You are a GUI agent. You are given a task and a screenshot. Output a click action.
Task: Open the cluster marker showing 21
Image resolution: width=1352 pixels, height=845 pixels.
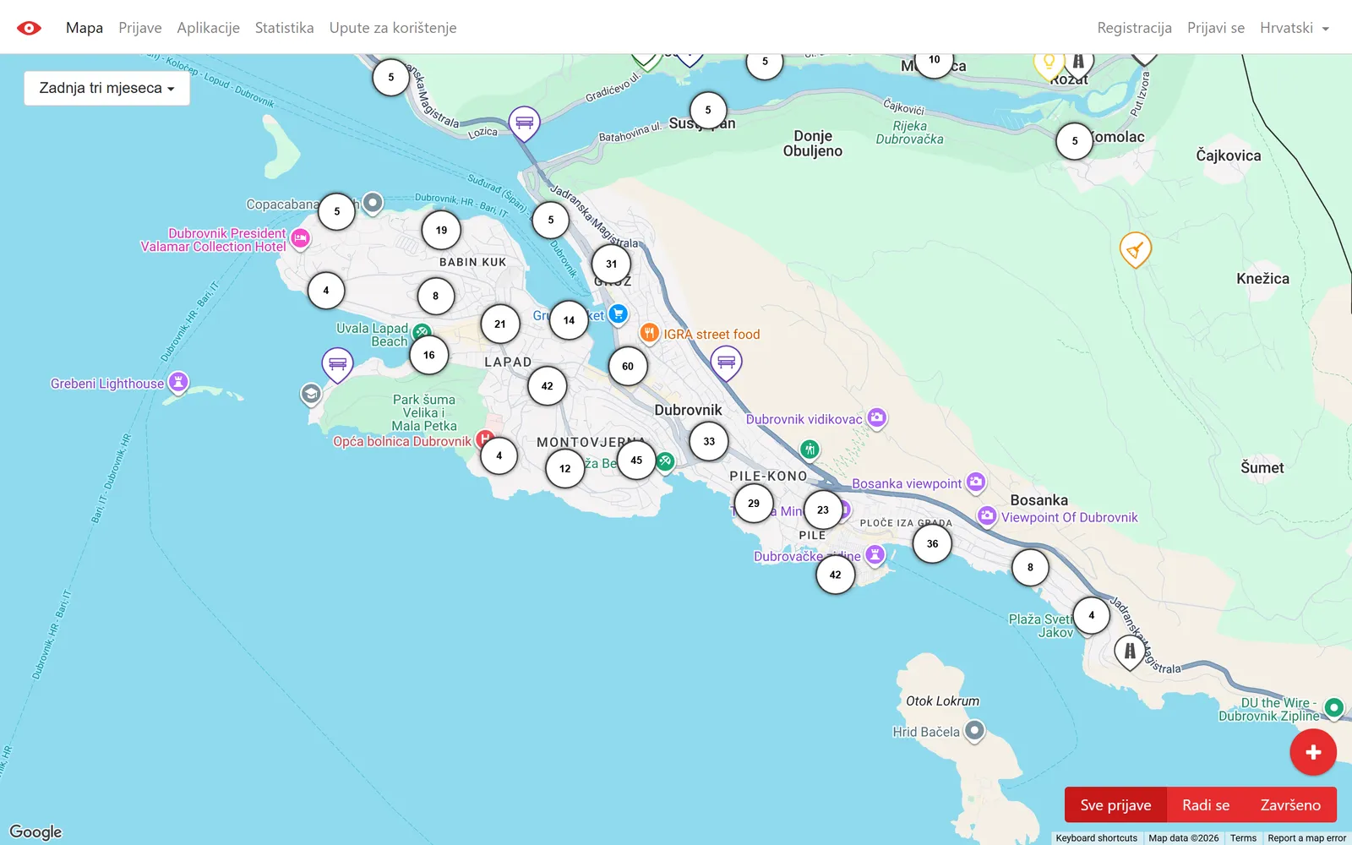pyautogui.click(x=500, y=324)
